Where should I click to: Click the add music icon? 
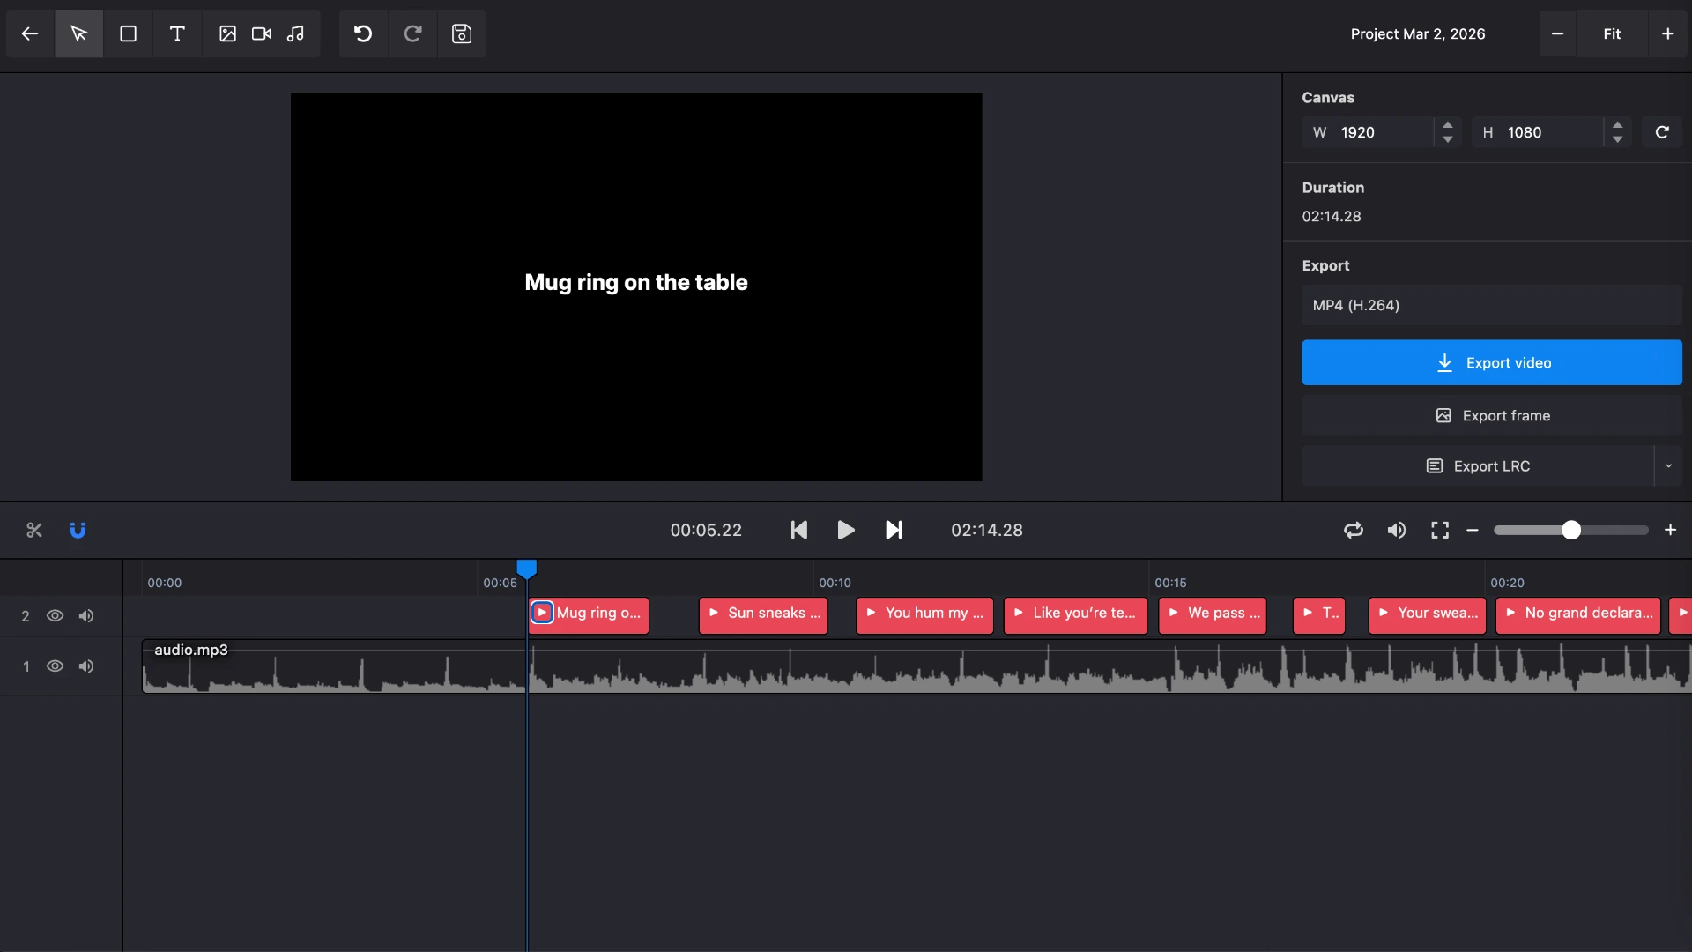coord(297,33)
